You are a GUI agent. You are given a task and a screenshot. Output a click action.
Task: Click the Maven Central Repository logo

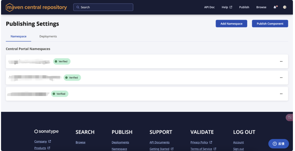[x=36, y=7]
